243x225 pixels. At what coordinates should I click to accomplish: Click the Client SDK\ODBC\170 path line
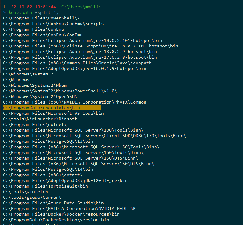[x=94, y=136]
